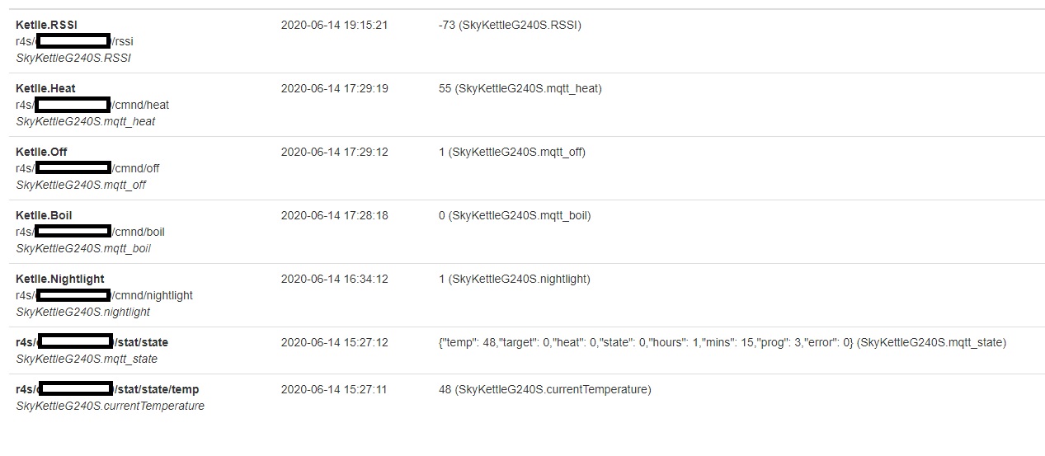
Task: Click the 17:28:18 timestamp of Kettle.Boil
Action: [x=334, y=215]
